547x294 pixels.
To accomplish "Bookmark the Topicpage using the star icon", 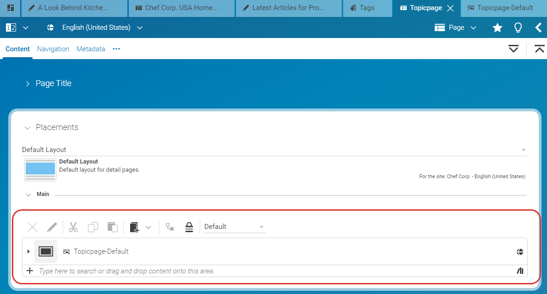I will 498,27.
